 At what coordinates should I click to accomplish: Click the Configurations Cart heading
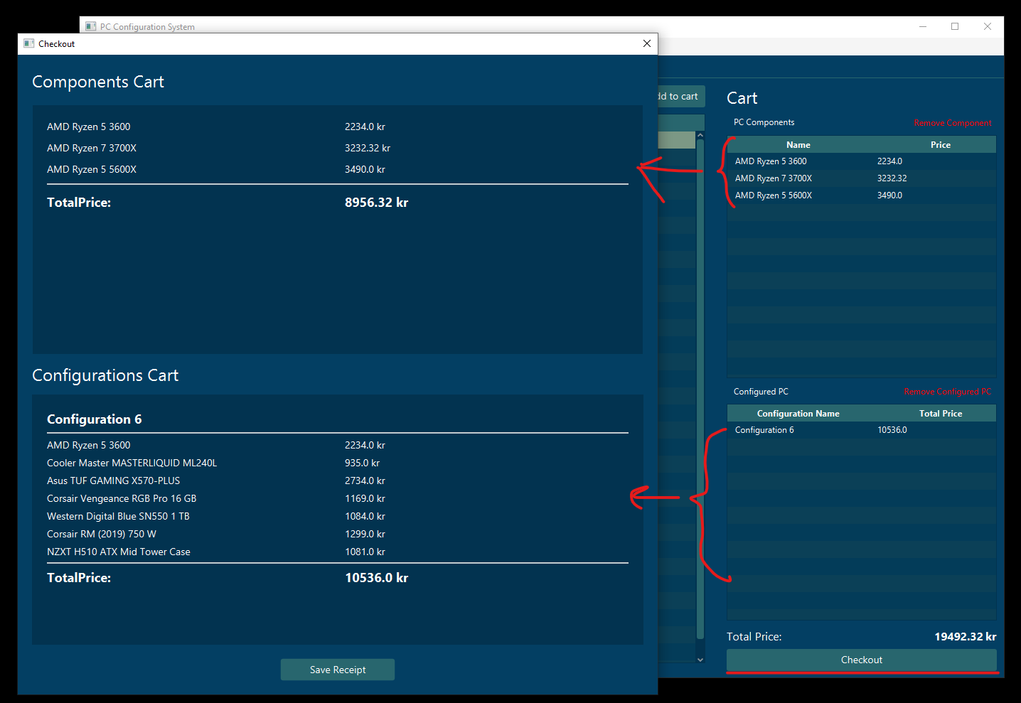click(x=105, y=375)
